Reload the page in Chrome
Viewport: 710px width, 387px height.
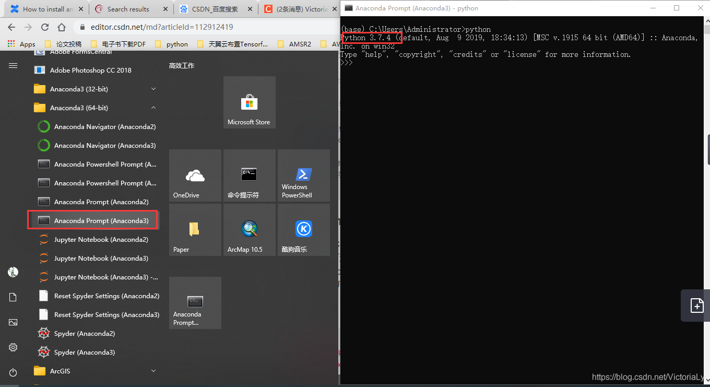point(45,27)
